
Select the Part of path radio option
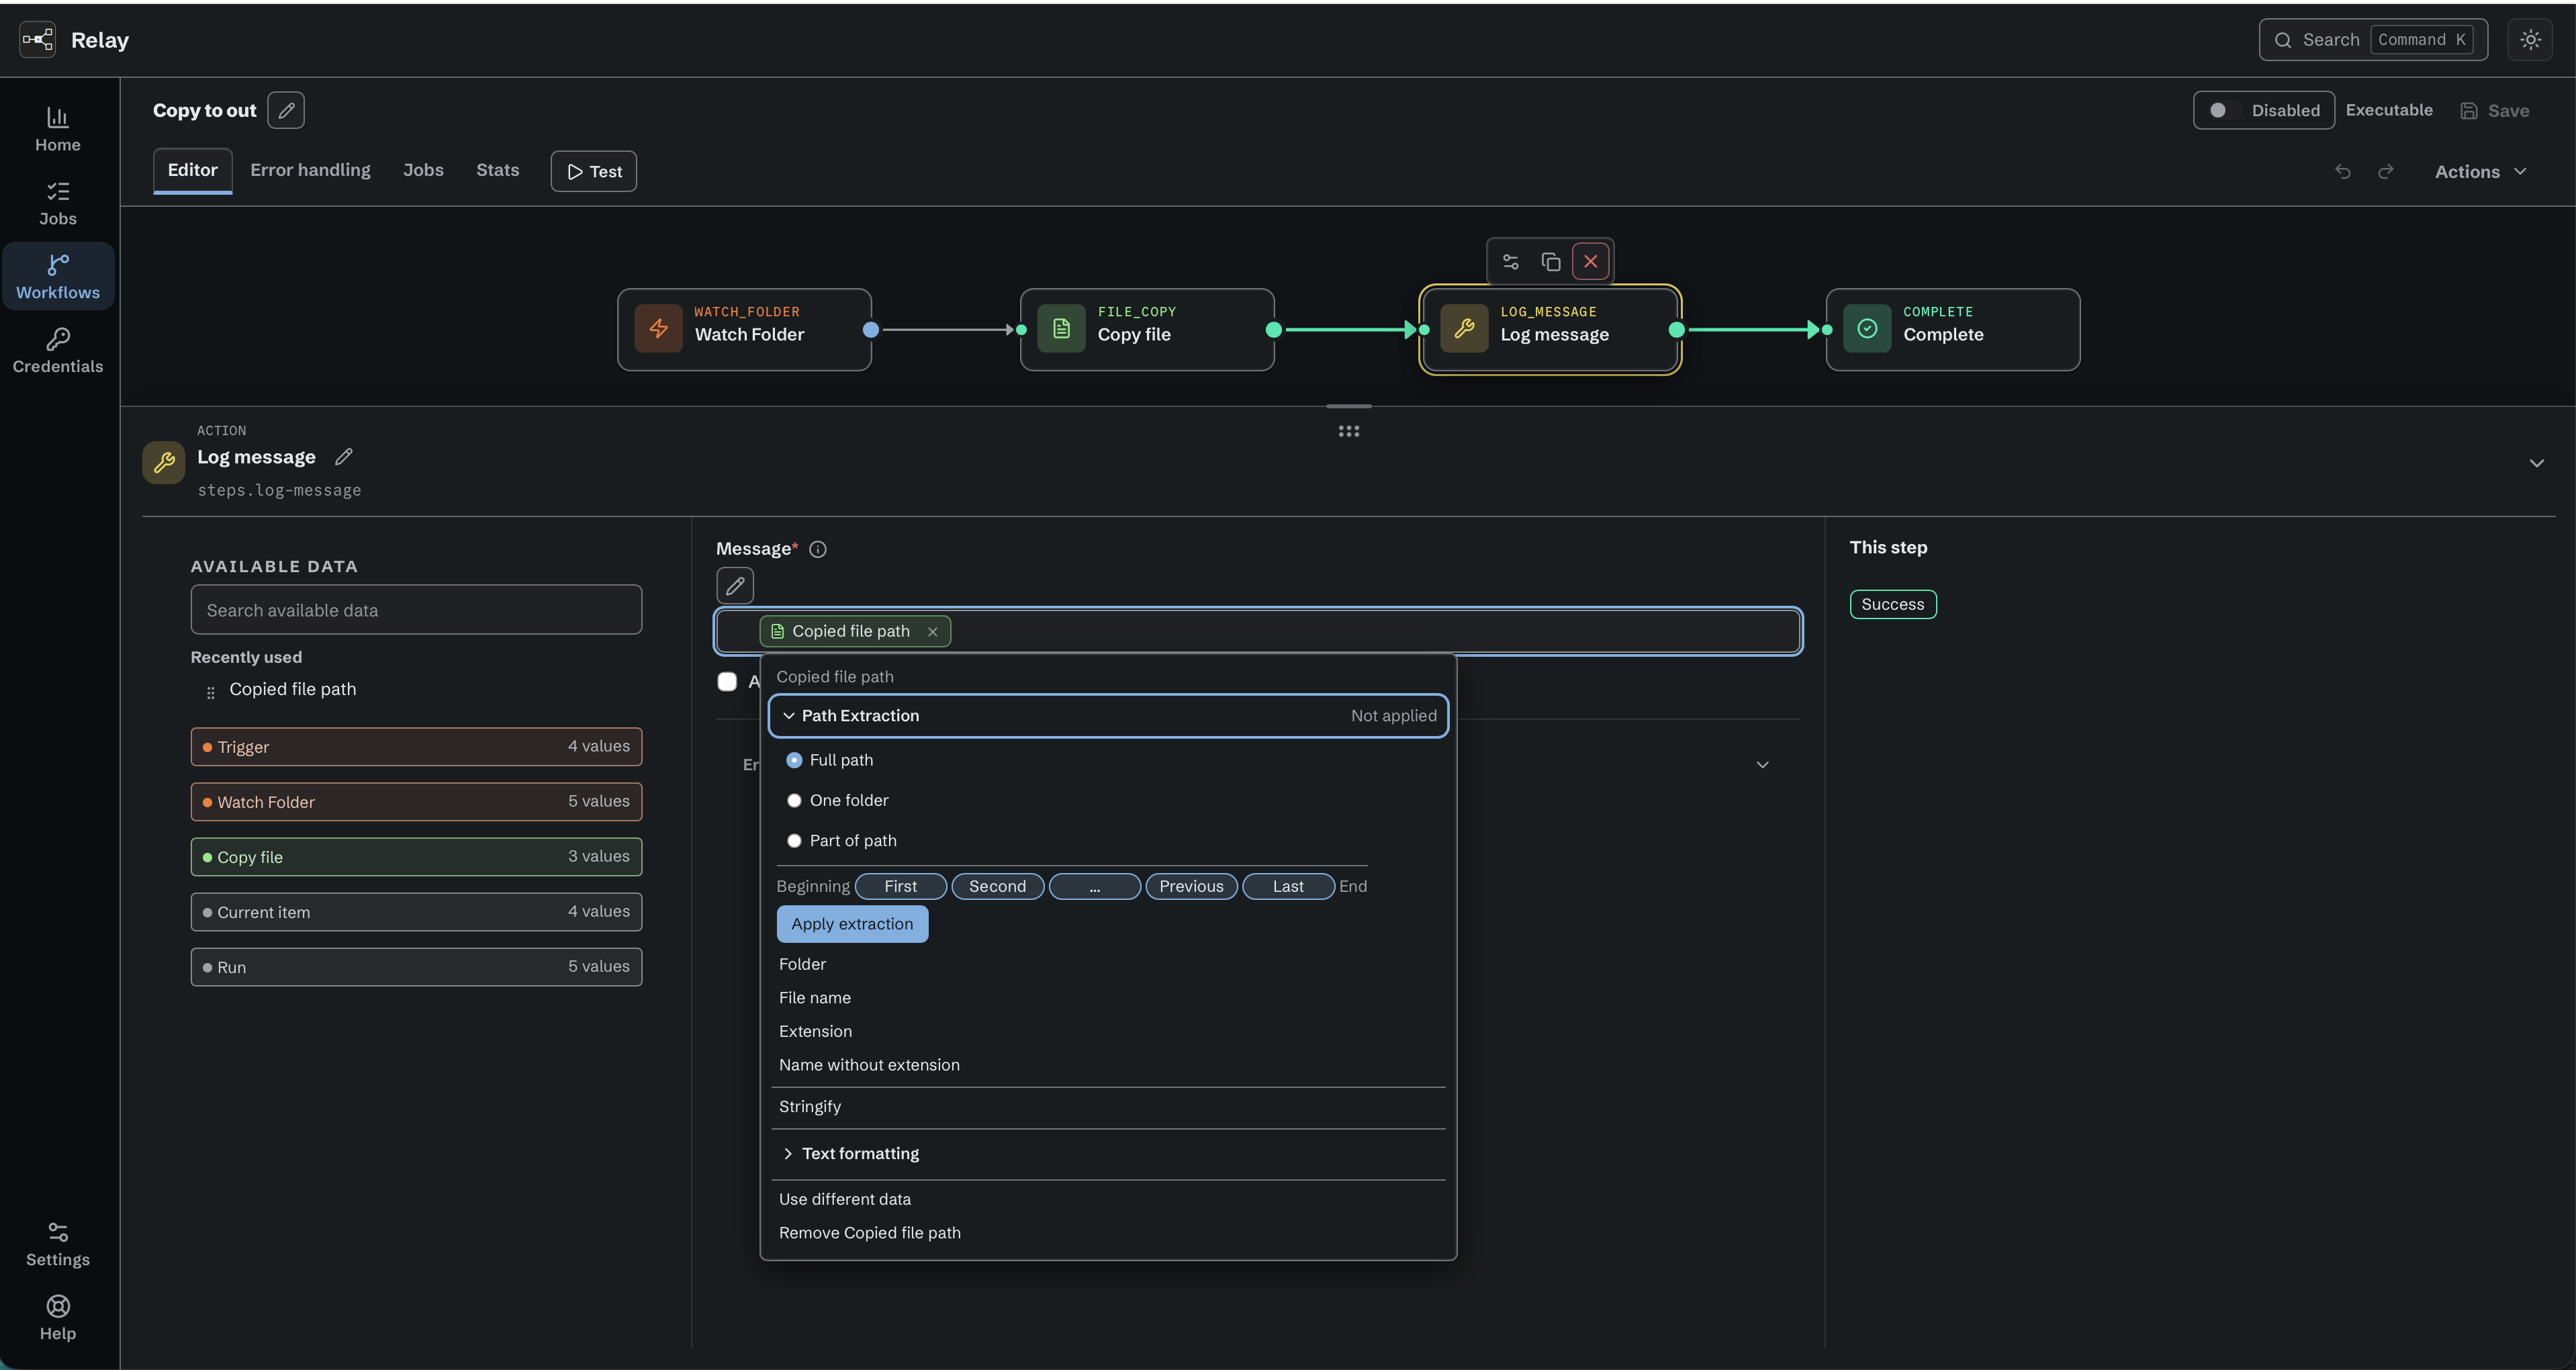[794, 841]
